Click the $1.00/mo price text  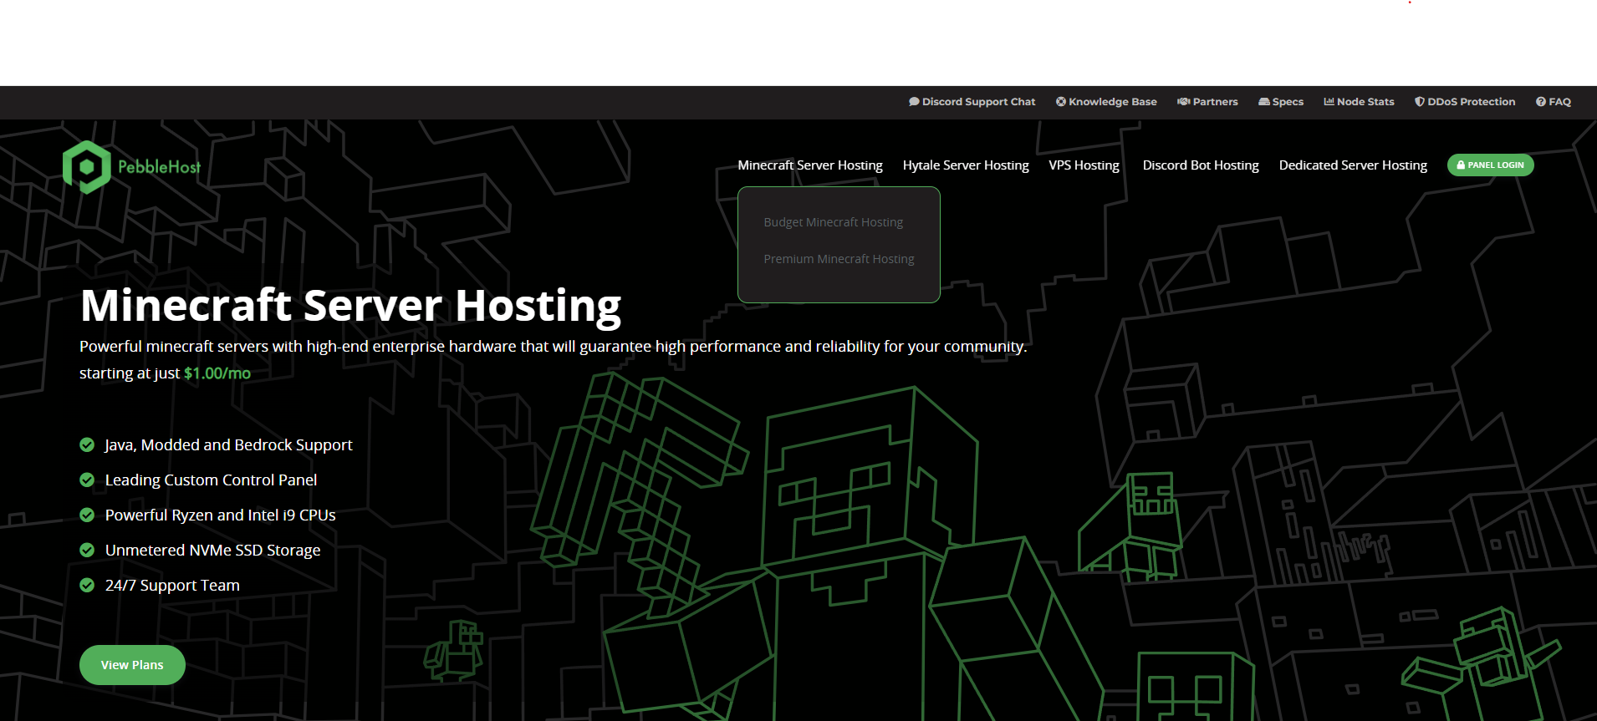pos(217,373)
